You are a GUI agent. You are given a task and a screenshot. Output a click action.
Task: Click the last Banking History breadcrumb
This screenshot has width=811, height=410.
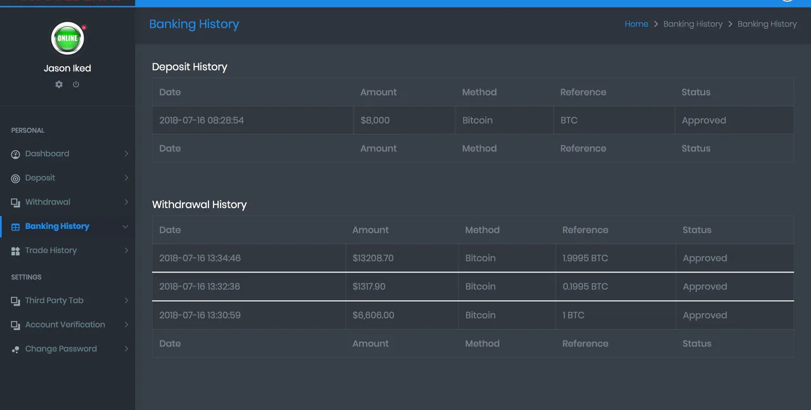(767, 24)
